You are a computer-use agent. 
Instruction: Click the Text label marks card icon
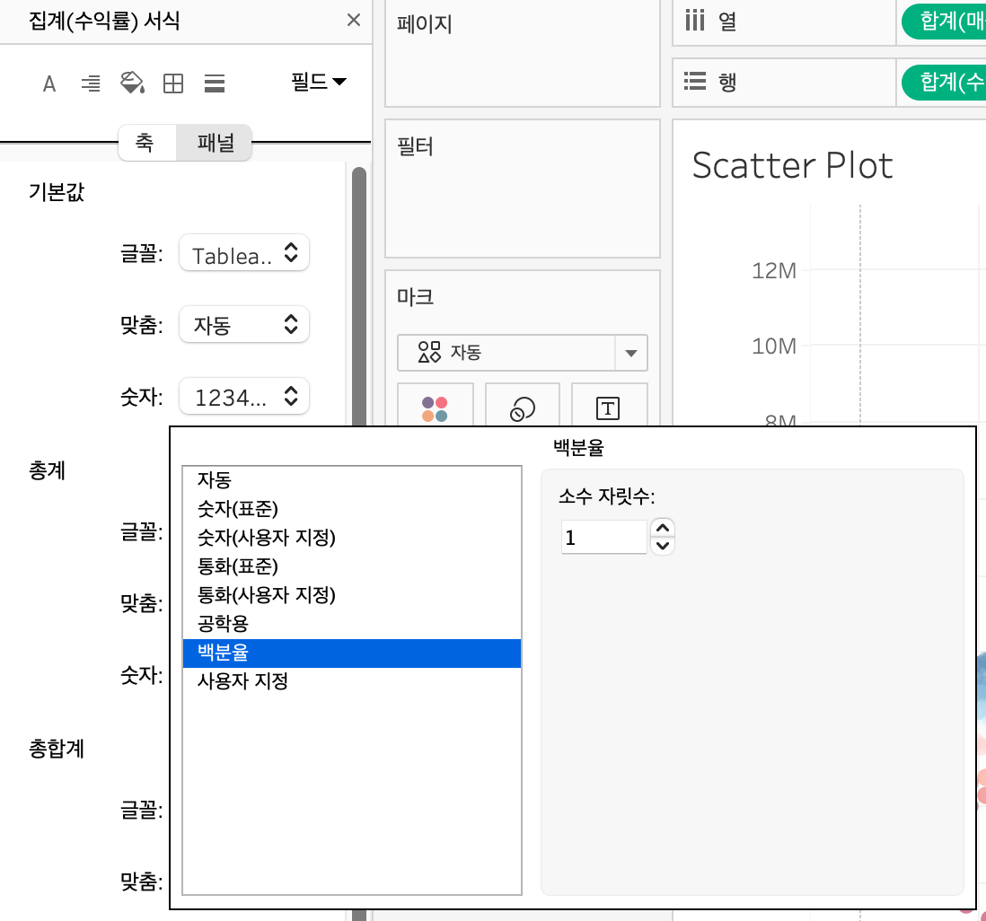pos(608,408)
